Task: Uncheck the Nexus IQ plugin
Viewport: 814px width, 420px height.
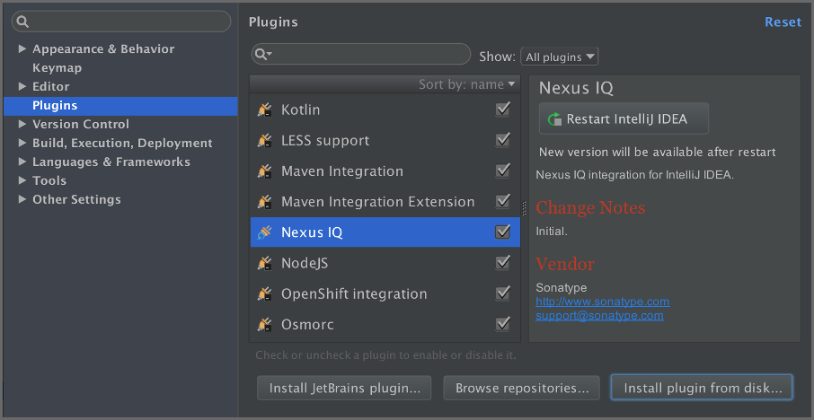Action: point(502,232)
